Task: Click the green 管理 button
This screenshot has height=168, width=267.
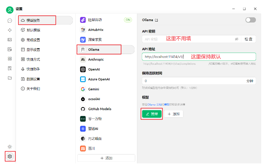Action: [x=152, y=114]
